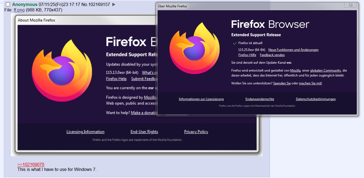Close the Über Mozilla Firefox dialog

pyautogui.click(x=350, y=5)
